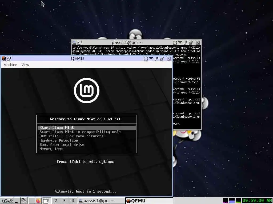
Task: Open the window list taskbar icon
Action: tap(24, 201)
